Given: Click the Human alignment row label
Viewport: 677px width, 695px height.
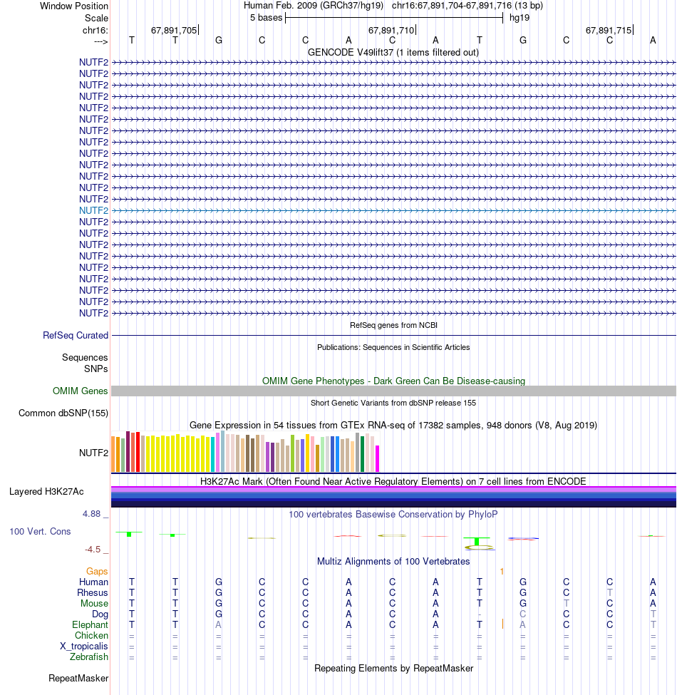Looking at the screenshot, I should [x=93, y=582].
